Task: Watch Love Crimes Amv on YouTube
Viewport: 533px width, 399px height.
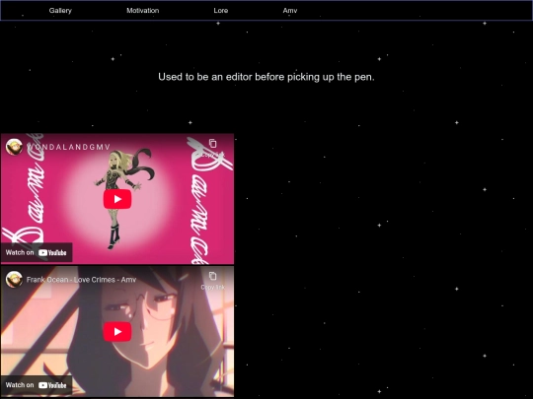Action: click(x=37, y=385)
